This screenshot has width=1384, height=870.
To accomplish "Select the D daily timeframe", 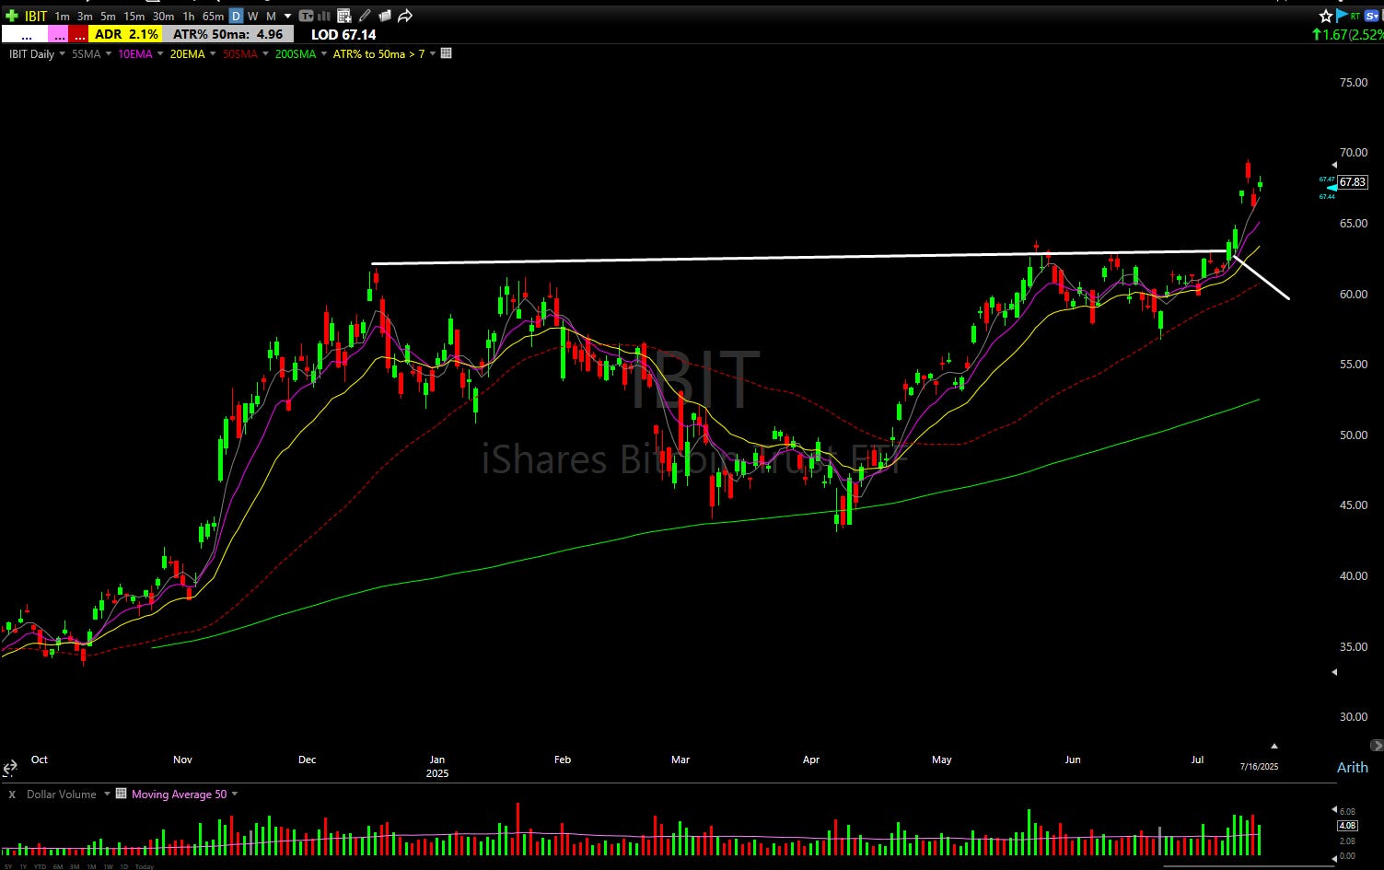I will (237, 16).
